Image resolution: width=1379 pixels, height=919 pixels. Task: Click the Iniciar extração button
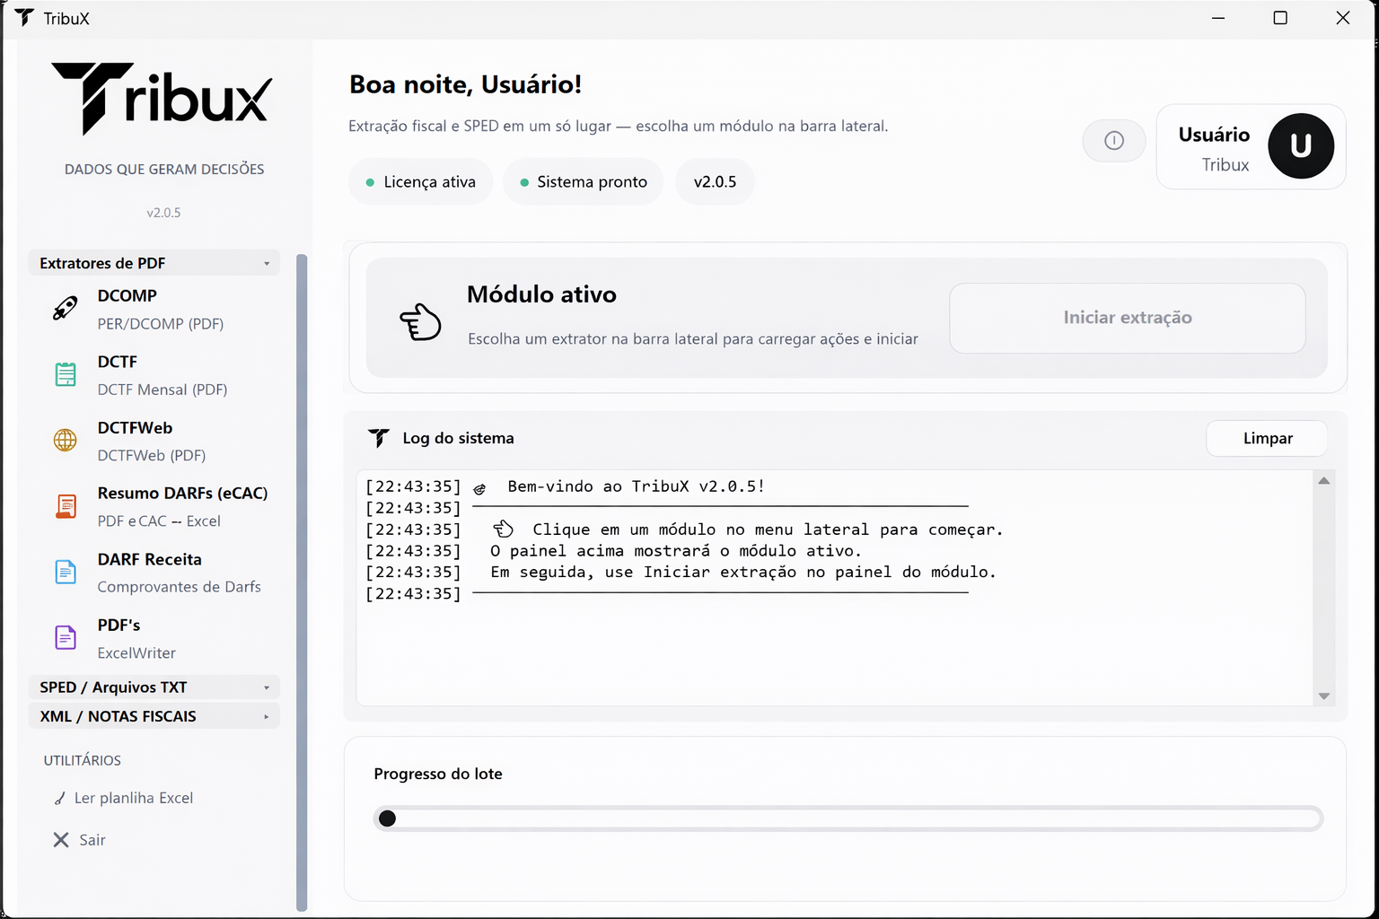tap(1127, 318)
